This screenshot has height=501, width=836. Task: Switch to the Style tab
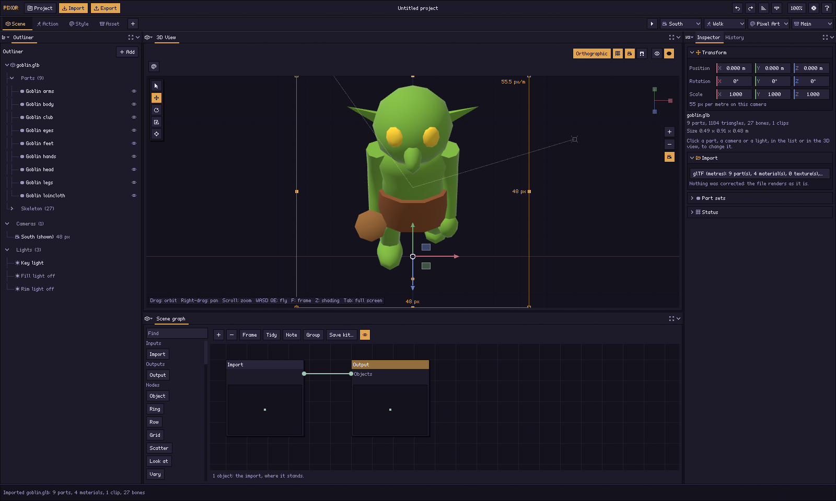click(x=79, y=24)
